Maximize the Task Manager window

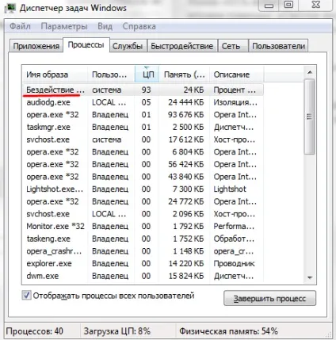pos(288,5)
